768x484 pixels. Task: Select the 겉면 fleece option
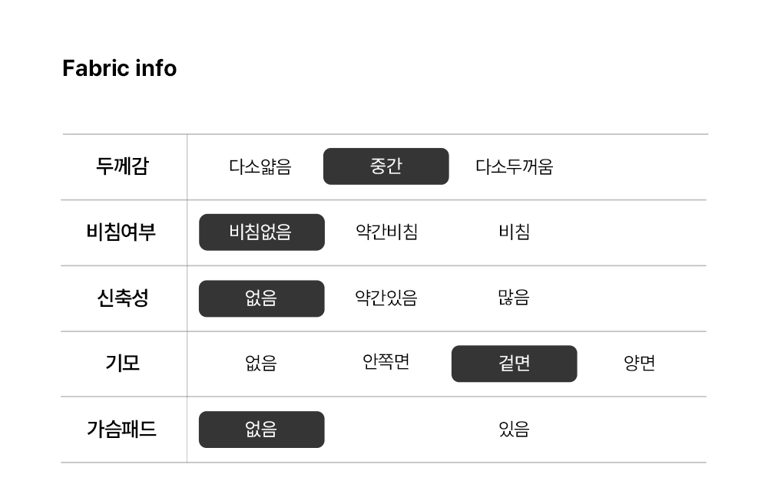point(514,364)
